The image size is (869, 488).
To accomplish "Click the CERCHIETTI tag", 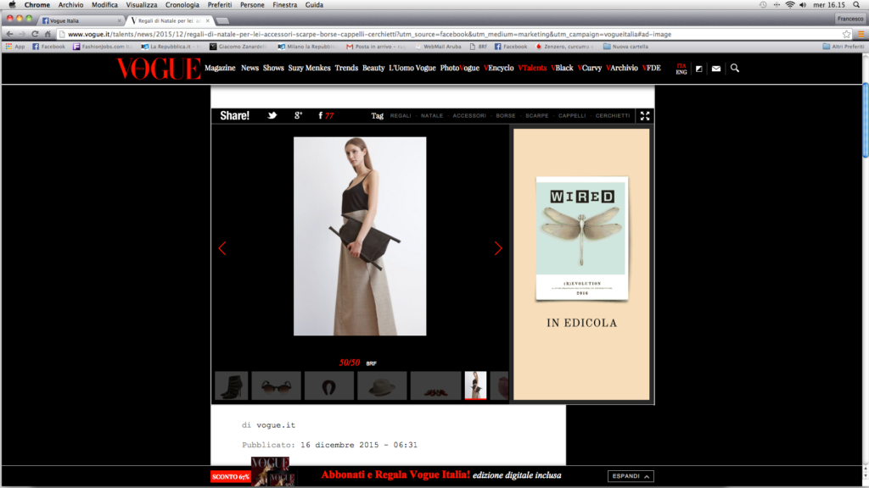I will (613, 115).
